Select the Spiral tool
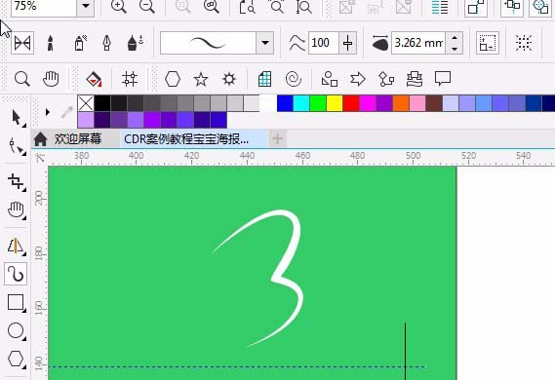The width and height of the screenshot is (555, 380). point(294,79)
